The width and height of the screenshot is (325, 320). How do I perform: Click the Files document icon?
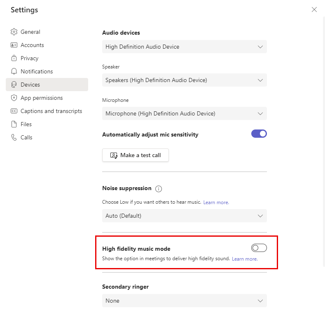[x=14, y=124]
